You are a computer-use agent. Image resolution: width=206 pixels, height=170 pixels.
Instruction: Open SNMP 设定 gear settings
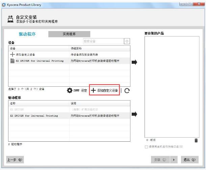click(x=77, y=90)
